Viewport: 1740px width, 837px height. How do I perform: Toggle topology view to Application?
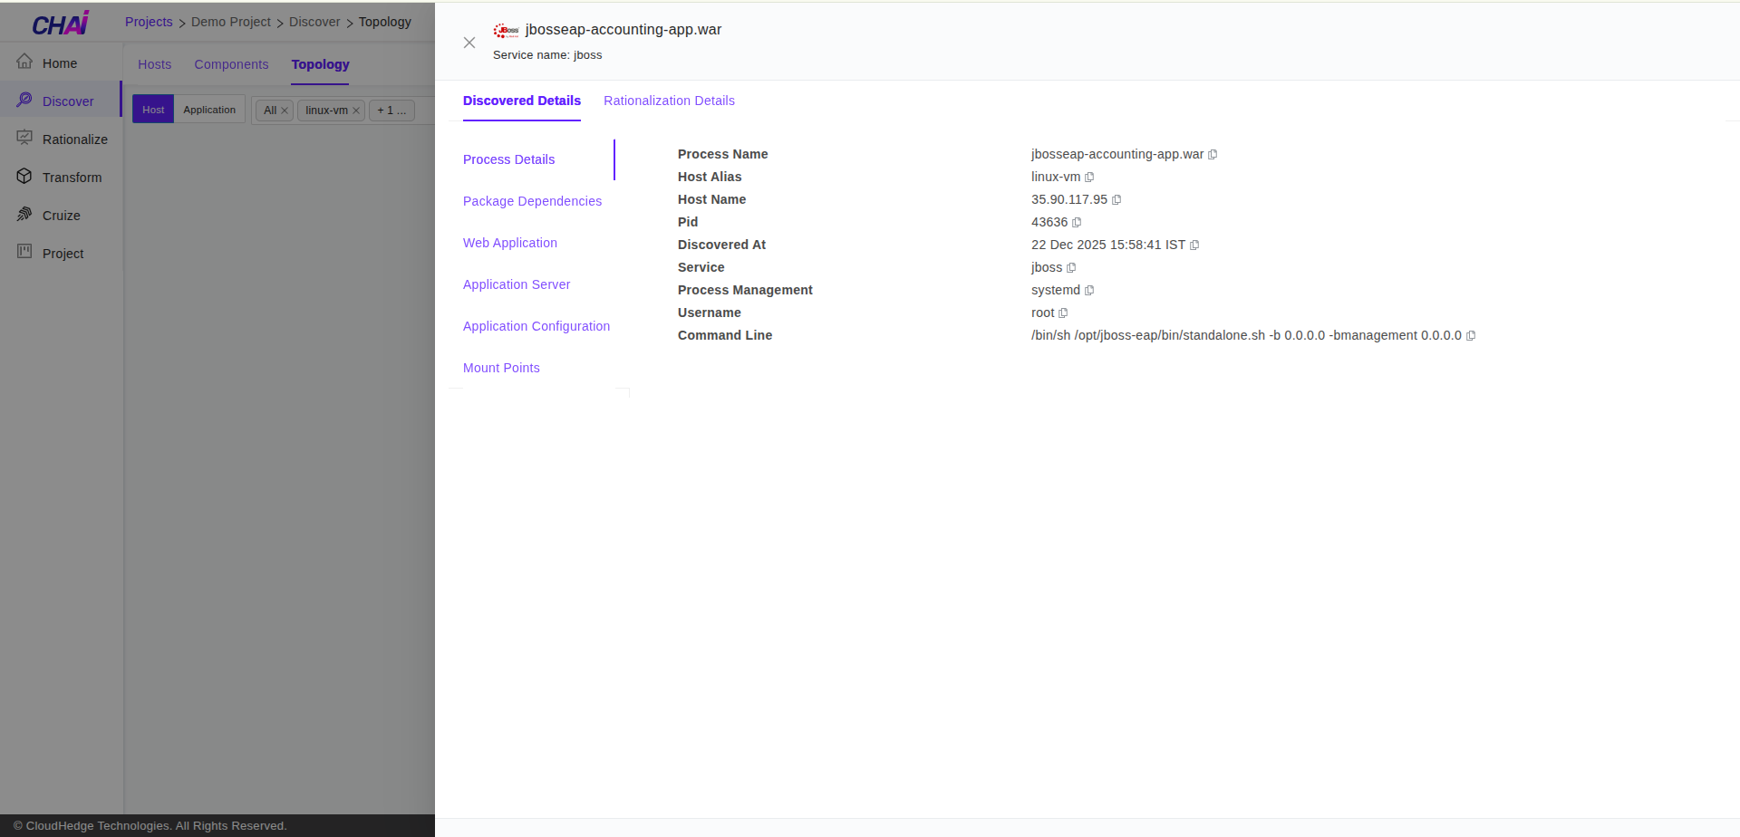(x=209, y=110)
